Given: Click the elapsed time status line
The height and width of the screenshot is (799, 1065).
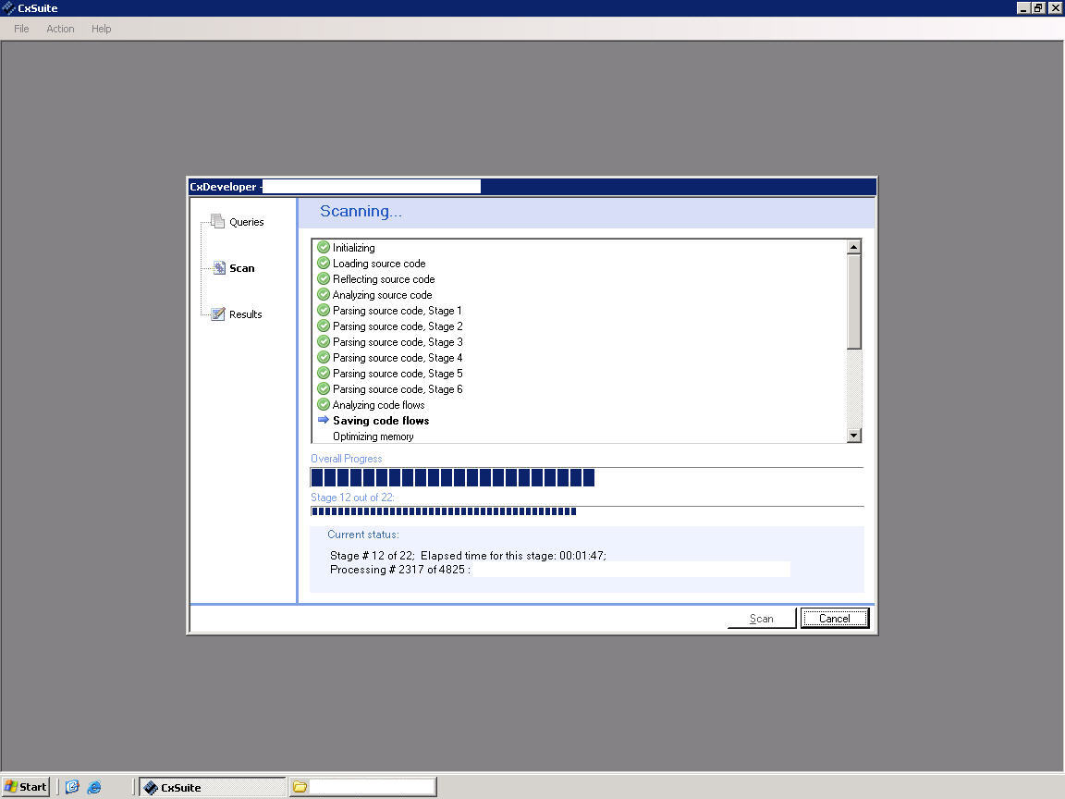Looking at the screenshot, I should tap(468, 555).
